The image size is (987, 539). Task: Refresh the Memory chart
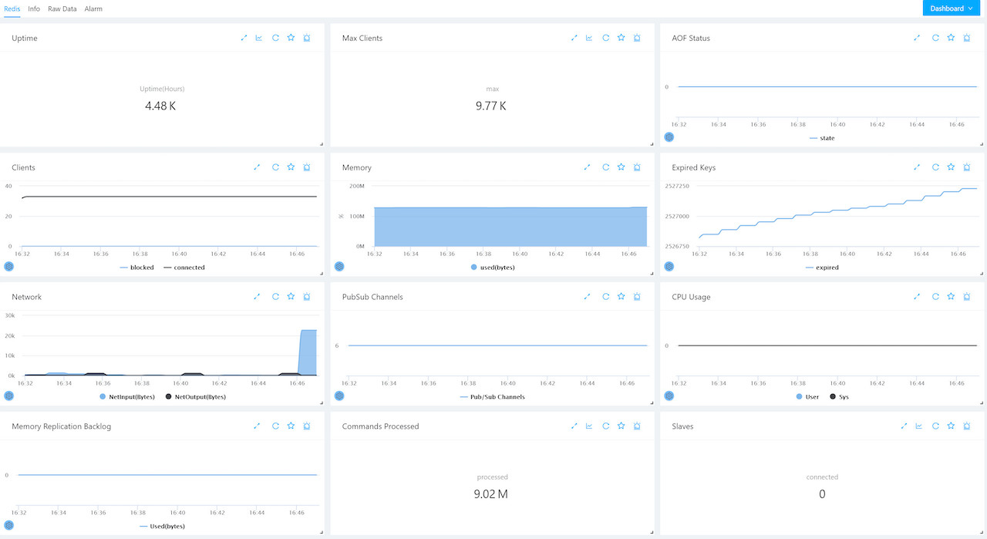605,167
